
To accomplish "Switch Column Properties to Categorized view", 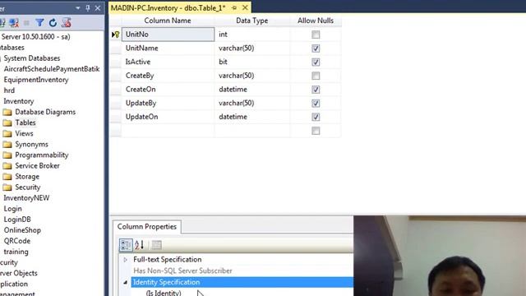I will pos(126,245).
